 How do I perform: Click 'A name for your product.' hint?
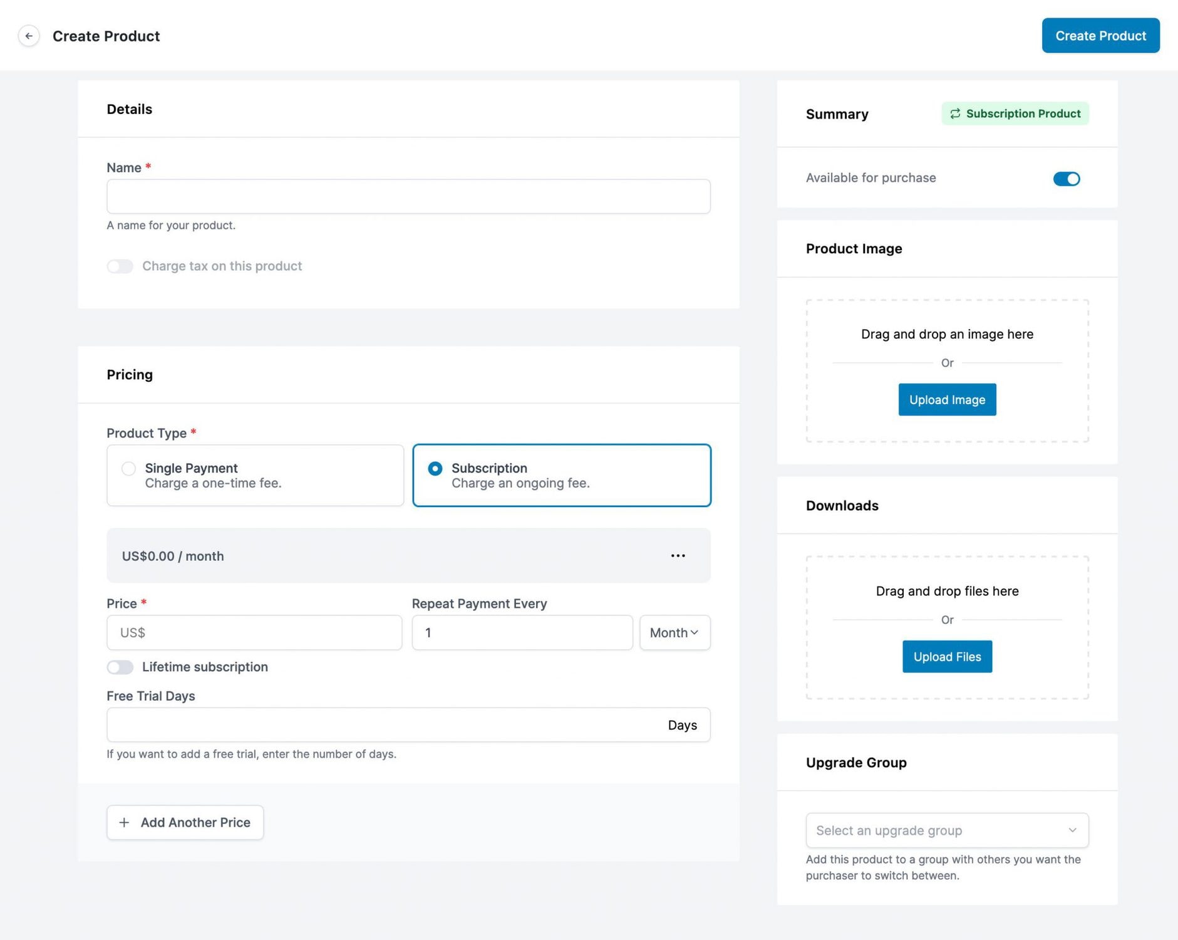tap(171, 225)
